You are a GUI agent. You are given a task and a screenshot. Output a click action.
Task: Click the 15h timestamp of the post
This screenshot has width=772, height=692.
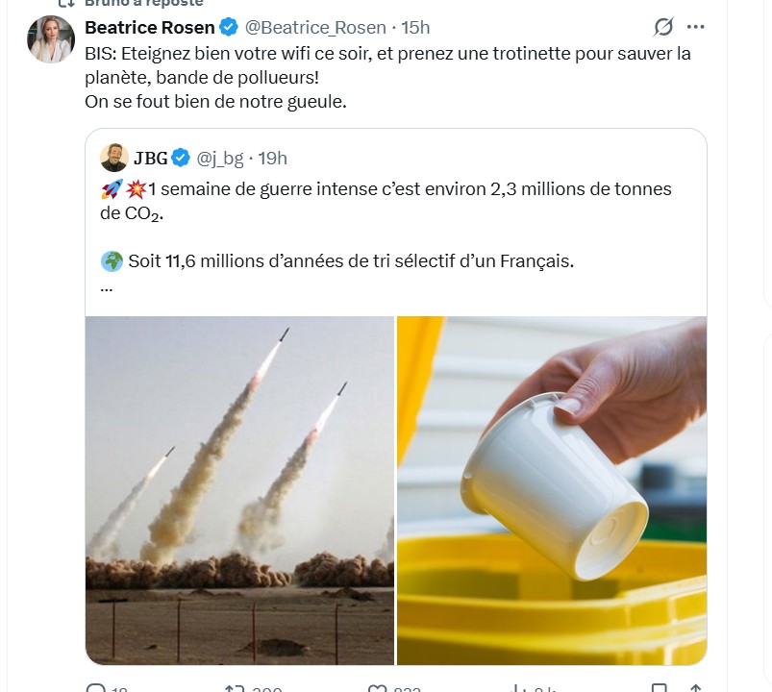(415, 27)
